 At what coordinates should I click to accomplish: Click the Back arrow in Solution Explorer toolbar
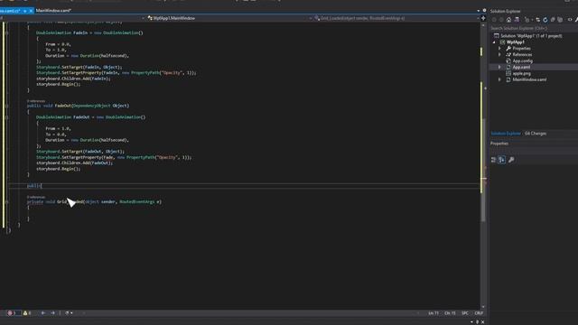click(x=494, y=20)
